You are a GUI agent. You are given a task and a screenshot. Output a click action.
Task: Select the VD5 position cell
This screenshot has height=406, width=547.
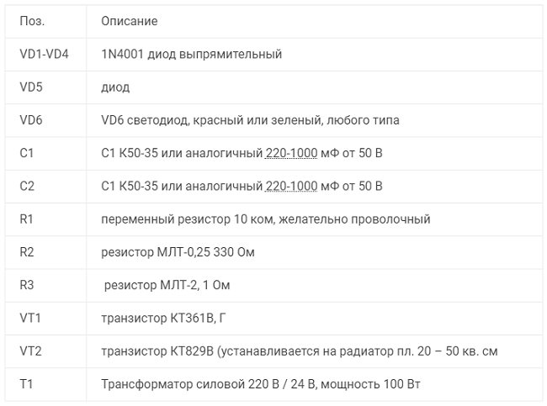tap(30, 87)
